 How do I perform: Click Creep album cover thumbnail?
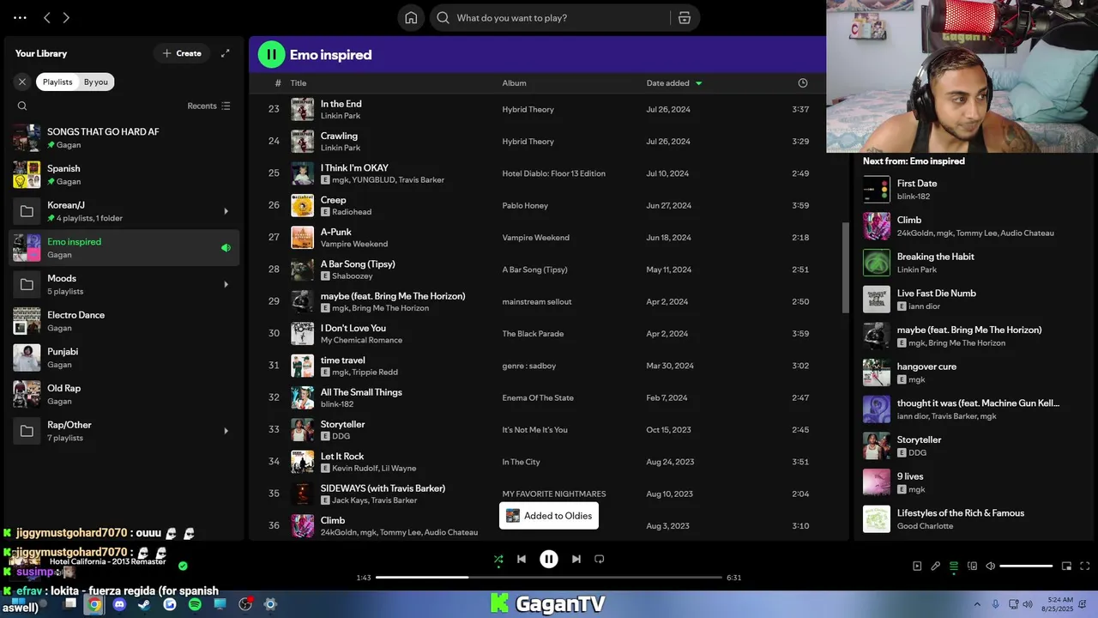[302, 205]
